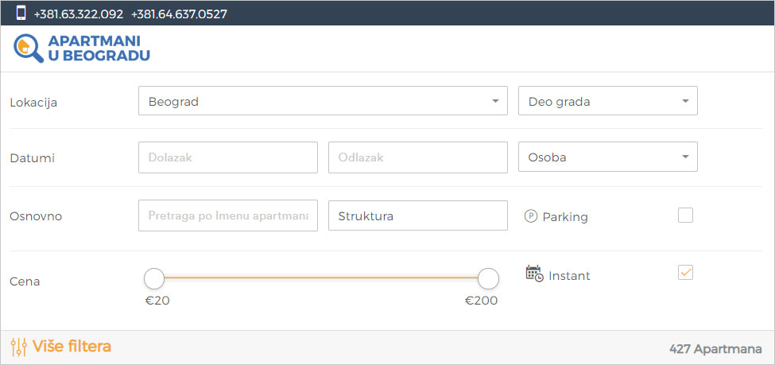Uncheck the Instant booking checkbox
Image resolution: width=775 pixels, height=365 pixels.
[x=685, y=272]
